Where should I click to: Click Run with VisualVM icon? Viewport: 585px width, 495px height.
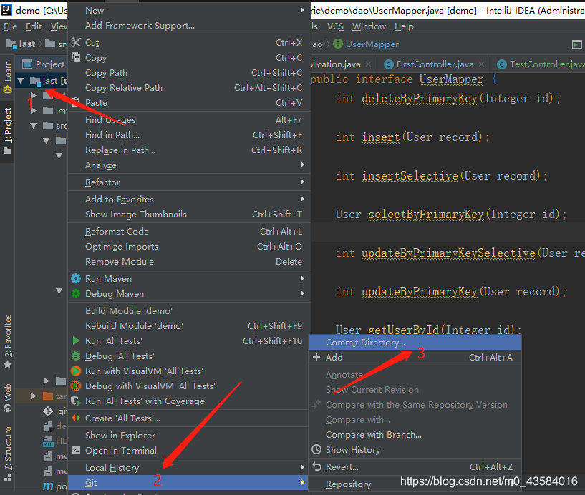click(76, 371)
